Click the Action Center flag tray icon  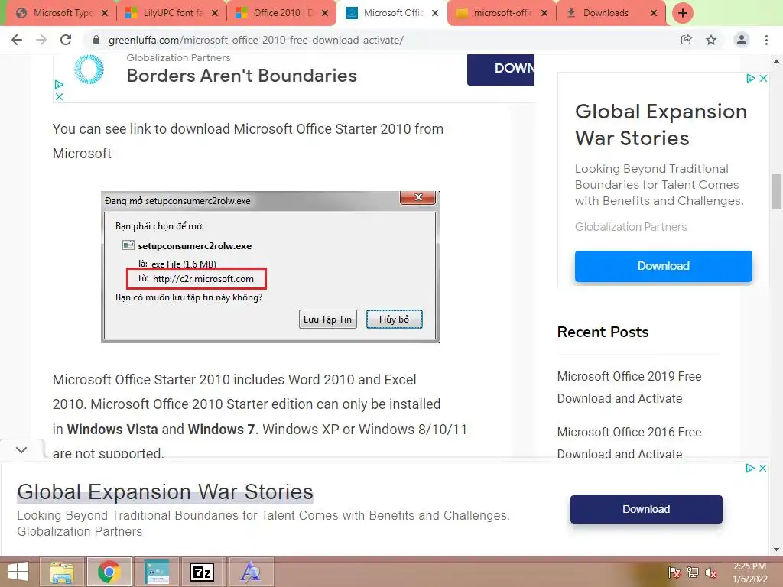674,572
